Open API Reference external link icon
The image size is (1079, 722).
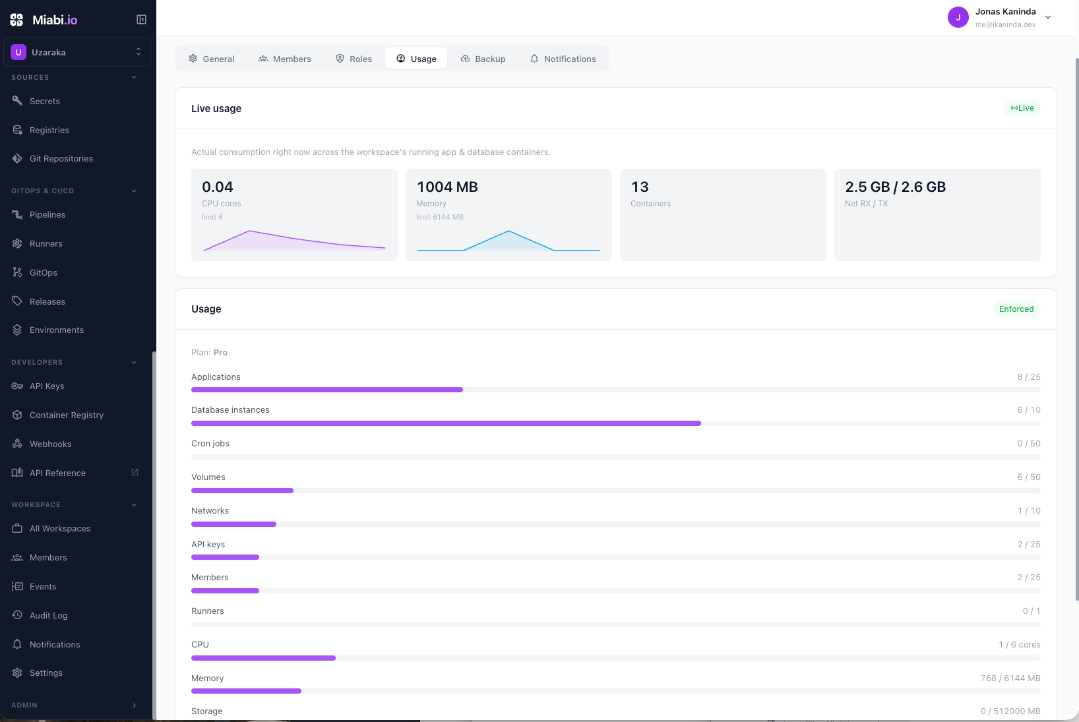[135, 472]
